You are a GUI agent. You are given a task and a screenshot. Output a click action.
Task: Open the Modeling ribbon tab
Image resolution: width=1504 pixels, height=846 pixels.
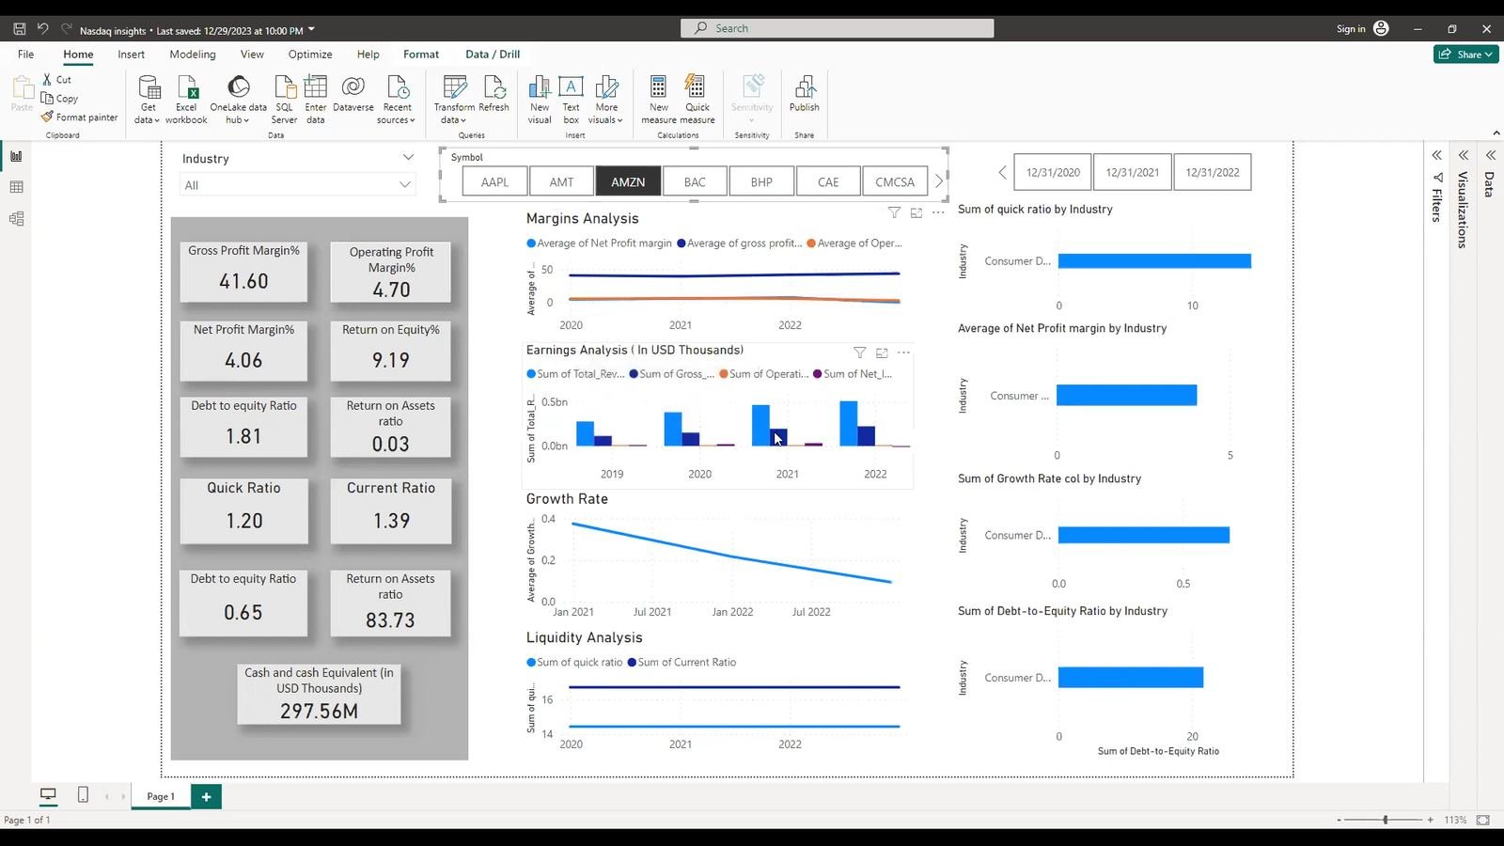pos(193,54)
